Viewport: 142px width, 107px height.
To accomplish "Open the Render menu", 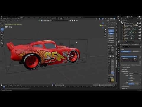I will click(x=9, y=17).
